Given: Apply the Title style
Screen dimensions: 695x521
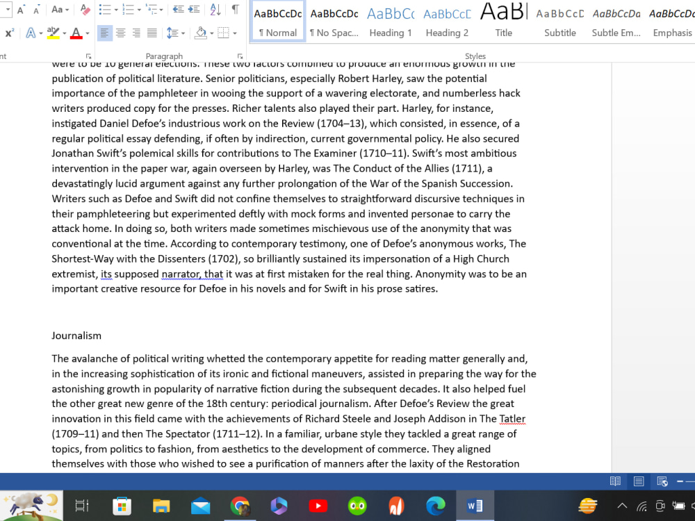Looking at the screenshot, I should pyautogui.click(x=503, y=21).
